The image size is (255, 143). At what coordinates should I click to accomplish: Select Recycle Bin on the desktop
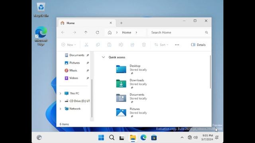[41, 10]
